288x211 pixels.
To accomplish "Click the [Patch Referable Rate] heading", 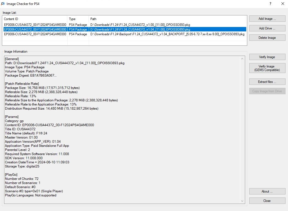I will click(x=22, y=84).
